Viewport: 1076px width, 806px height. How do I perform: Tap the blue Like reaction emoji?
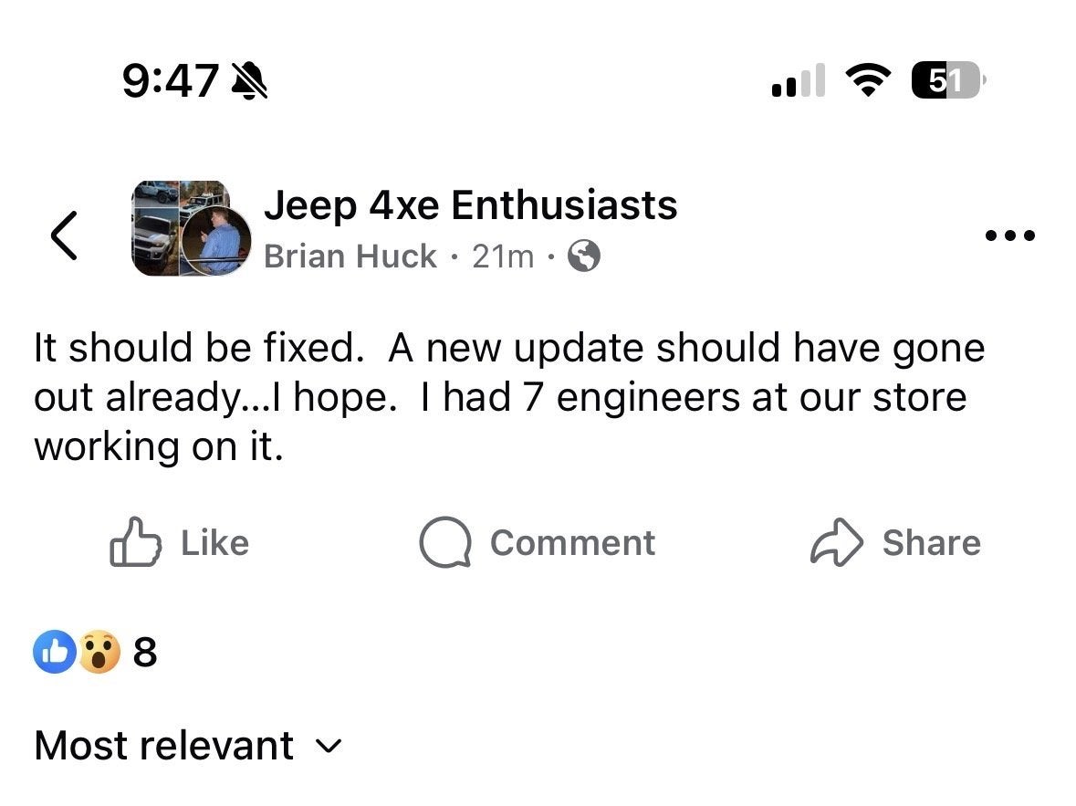pyautogui.click(x=55, y=653)
